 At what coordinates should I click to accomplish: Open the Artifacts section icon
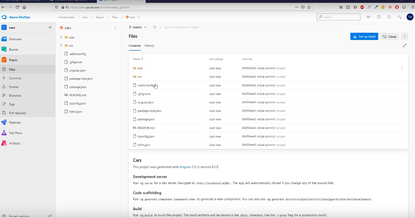pyautogui.click(x=4, y=143)
